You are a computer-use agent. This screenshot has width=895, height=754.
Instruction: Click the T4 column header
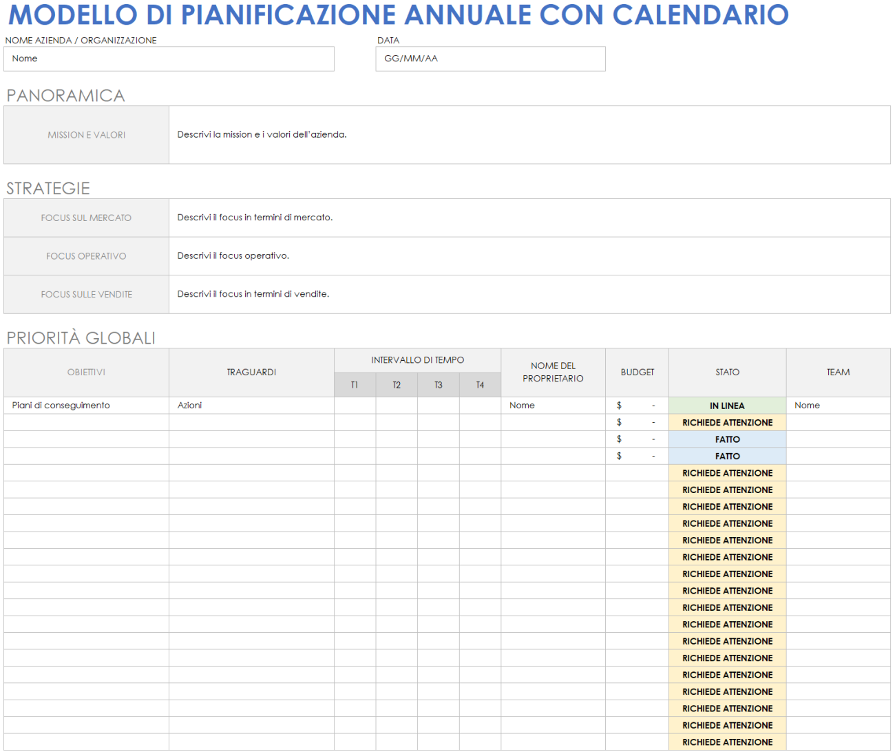(x=480, y=384)
